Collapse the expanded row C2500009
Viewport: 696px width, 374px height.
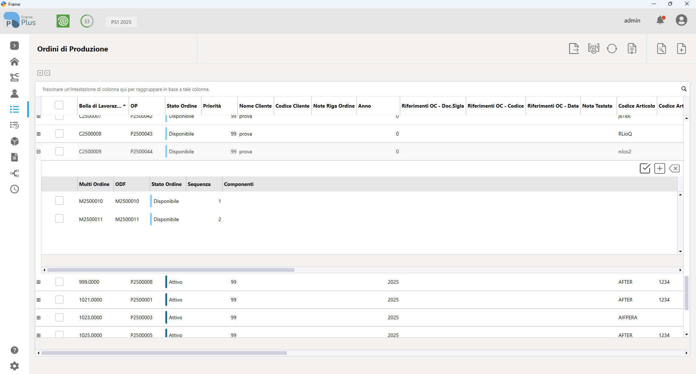39,152
